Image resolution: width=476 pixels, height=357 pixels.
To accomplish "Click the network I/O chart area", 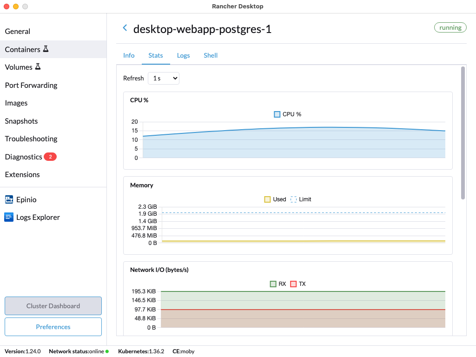I will point(303,309).
